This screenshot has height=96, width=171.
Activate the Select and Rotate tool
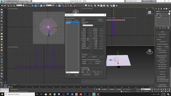point(38,6)
